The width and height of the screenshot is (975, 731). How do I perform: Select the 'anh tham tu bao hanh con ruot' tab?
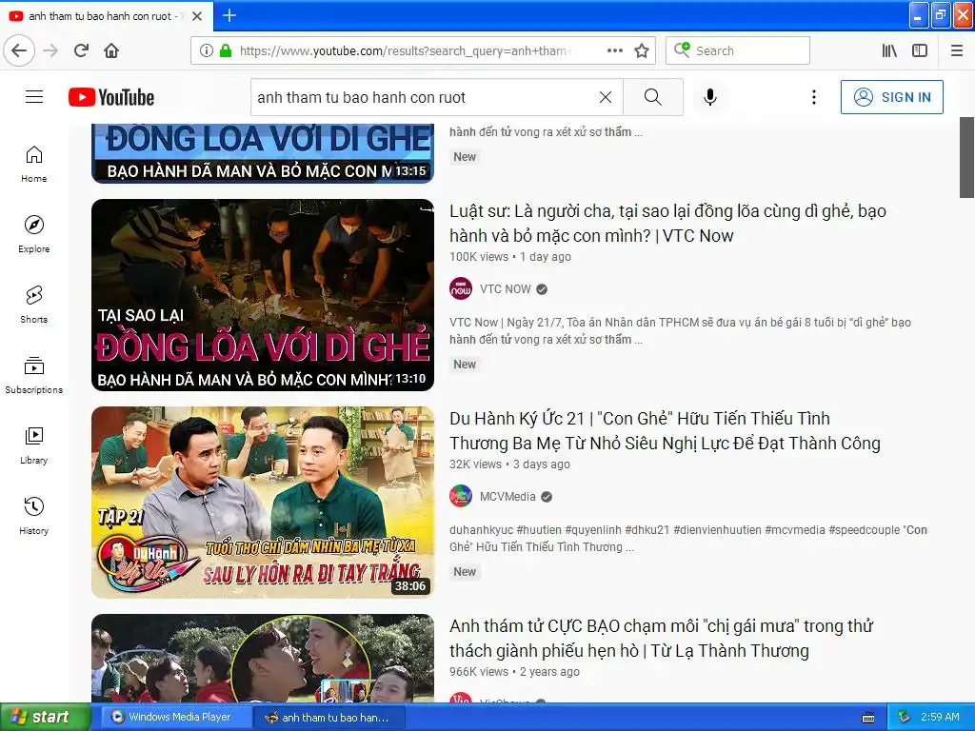106,16
